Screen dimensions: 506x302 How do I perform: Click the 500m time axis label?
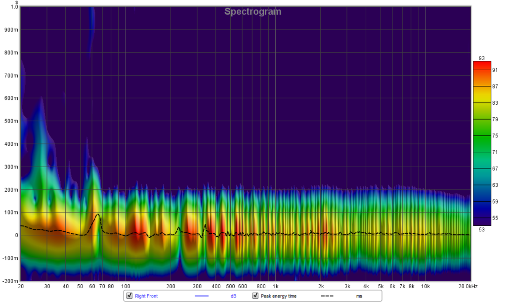click(11, 121)
